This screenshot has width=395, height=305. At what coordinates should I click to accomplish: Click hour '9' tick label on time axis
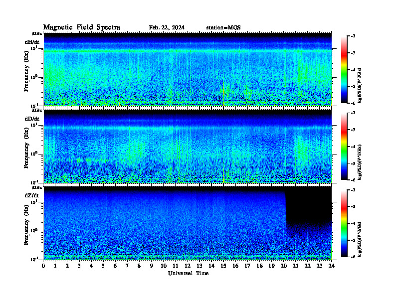click(x=152, y=266)
